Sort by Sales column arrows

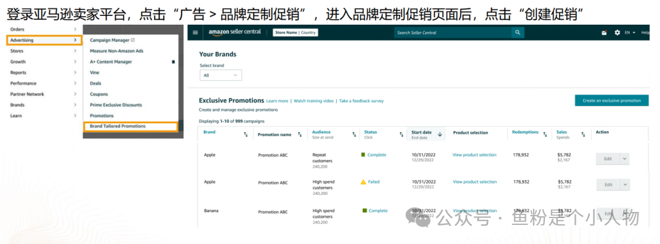pyautogui.click(x=584, y=134)
